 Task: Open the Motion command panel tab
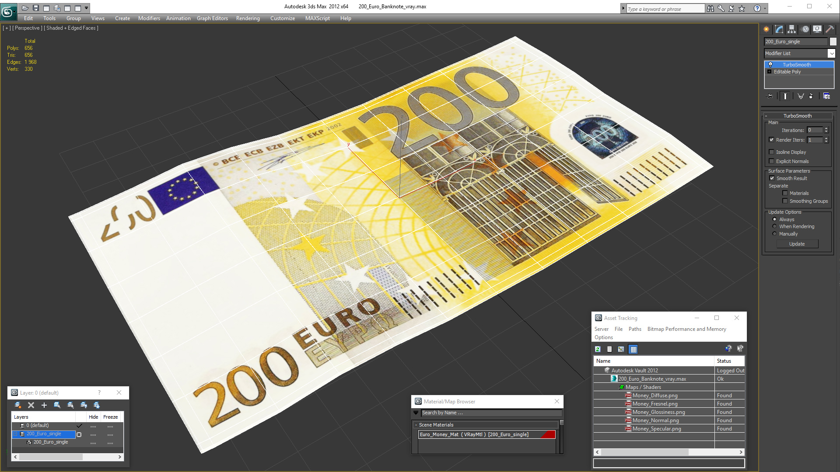[x=805, y=29]
